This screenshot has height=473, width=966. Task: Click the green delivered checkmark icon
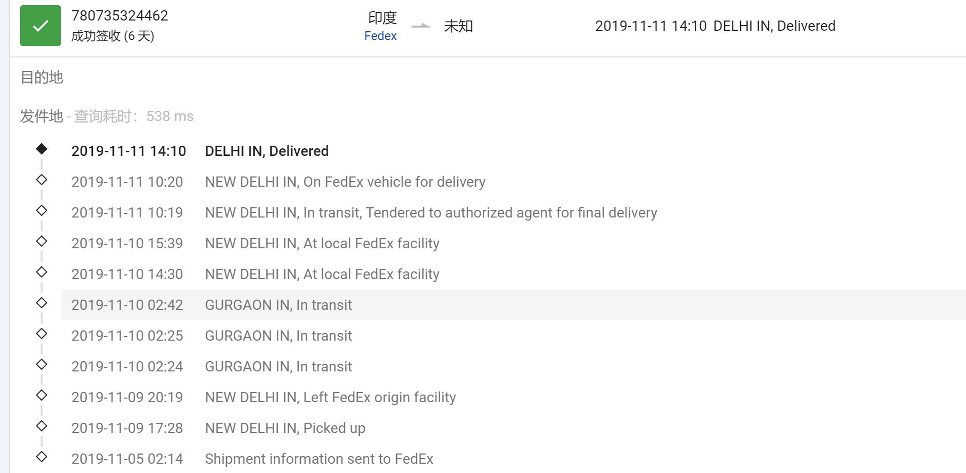click(x=41, y=26)
